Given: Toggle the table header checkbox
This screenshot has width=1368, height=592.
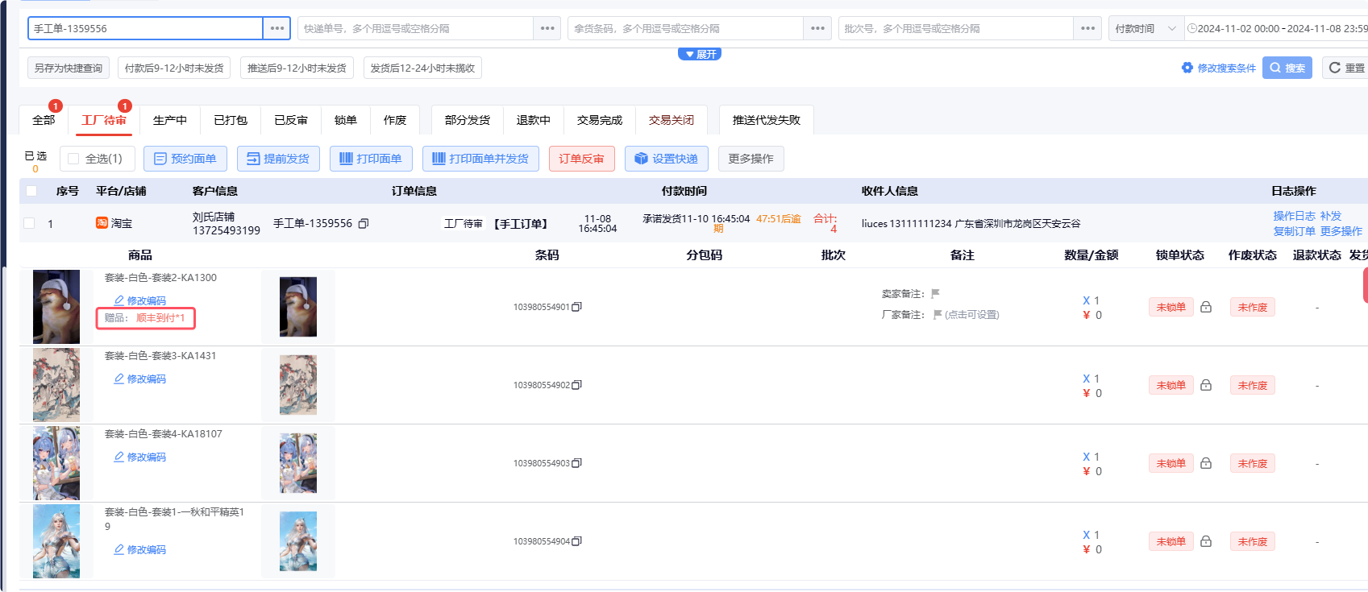Looking at the screenshot, I should 31,191.
